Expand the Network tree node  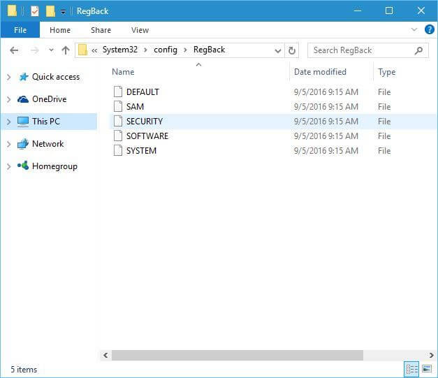point(8,144)
